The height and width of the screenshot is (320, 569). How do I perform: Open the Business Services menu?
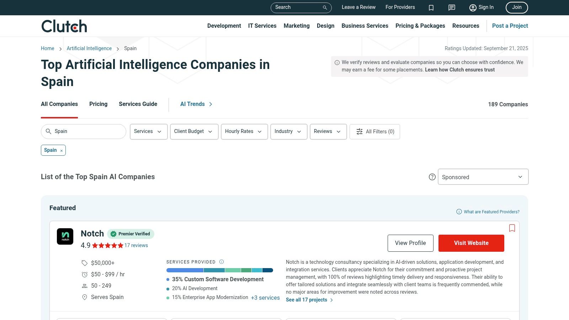[365, 26]
